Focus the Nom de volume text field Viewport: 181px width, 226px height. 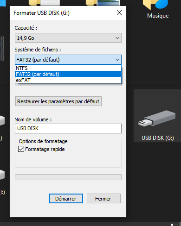pos(68,128)
